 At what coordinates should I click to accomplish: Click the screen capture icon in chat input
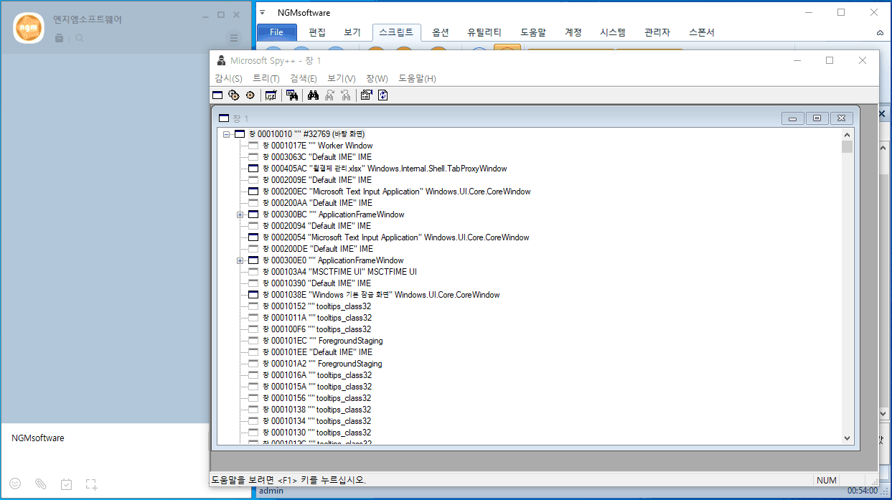click(91, 484)
